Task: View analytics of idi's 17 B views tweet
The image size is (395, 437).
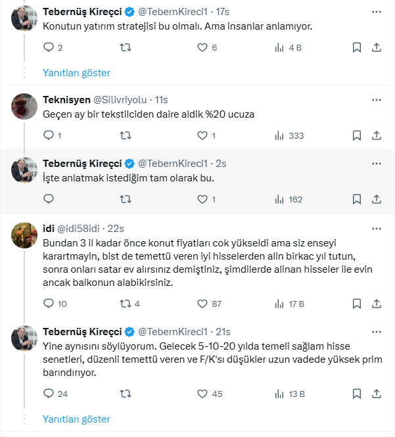Action: click(x=279, y=304)
